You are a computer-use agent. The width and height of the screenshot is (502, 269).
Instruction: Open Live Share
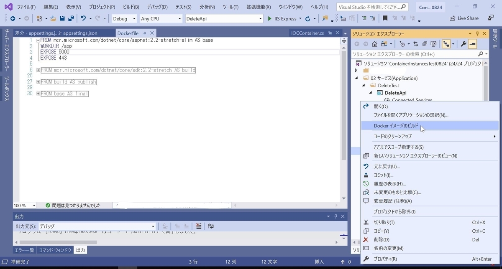(464, 18)
